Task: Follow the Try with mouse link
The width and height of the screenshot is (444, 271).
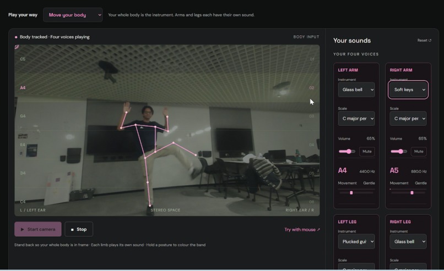Action: click(x=302, y=229)
